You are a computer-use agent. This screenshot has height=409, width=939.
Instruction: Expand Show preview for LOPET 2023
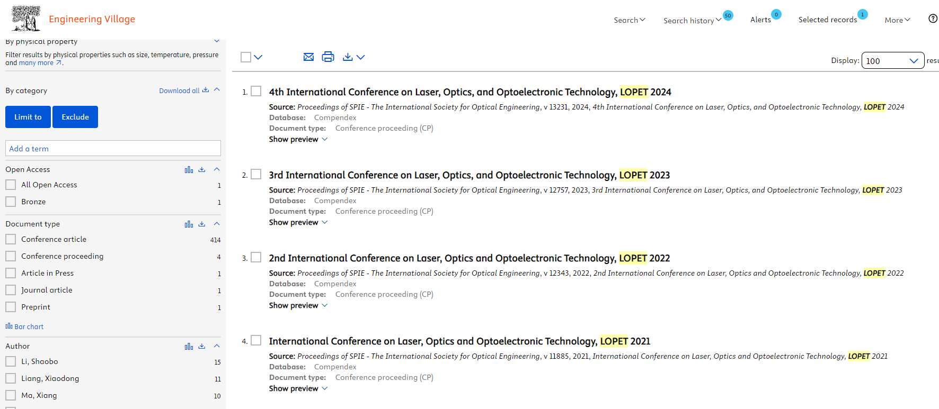(x=298, y=222)
